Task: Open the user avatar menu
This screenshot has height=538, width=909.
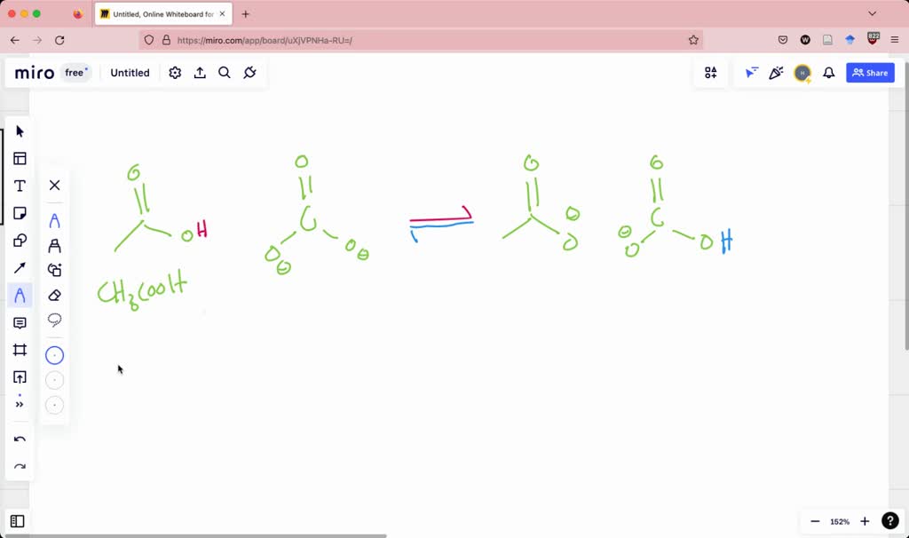Action: click(x=802, y=73)
